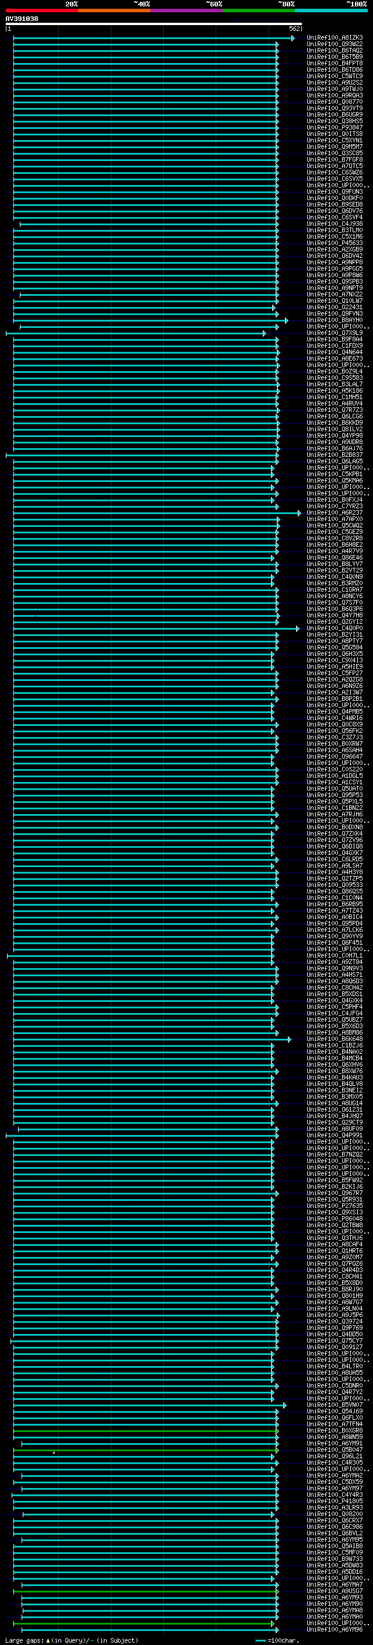Click the alignment arrow end of UniRef100_C4Q0P0
Image resolution: width=373 pixels, height=1645 pixels.
point(297,629)
